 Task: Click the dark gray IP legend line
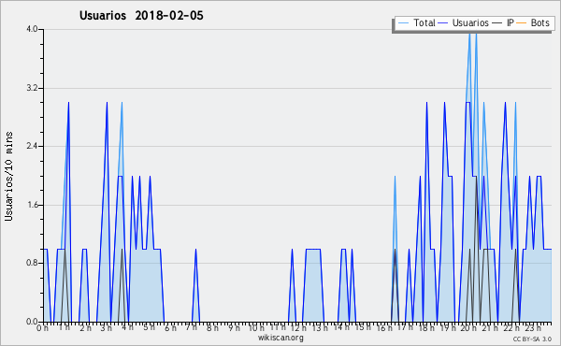pyautogui.click(x=497, y=23)
